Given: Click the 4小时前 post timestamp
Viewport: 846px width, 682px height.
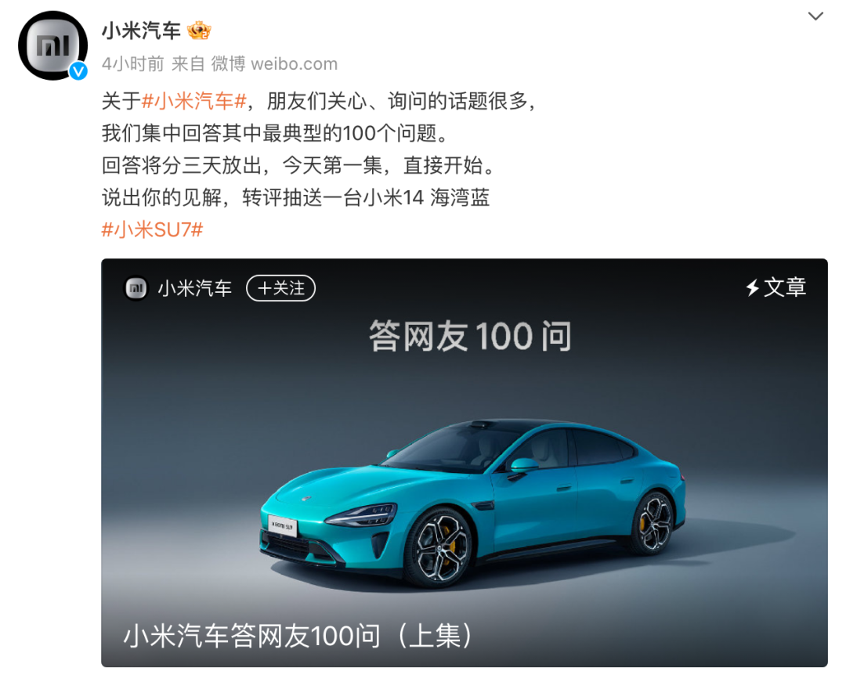Looking at the screenshot, I should pos(132,63).
